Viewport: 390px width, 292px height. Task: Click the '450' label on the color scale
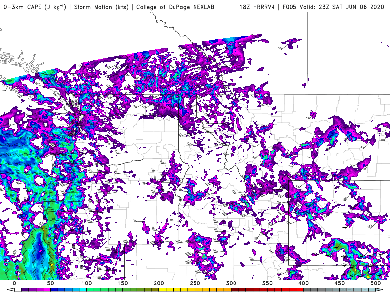(339, 283)
